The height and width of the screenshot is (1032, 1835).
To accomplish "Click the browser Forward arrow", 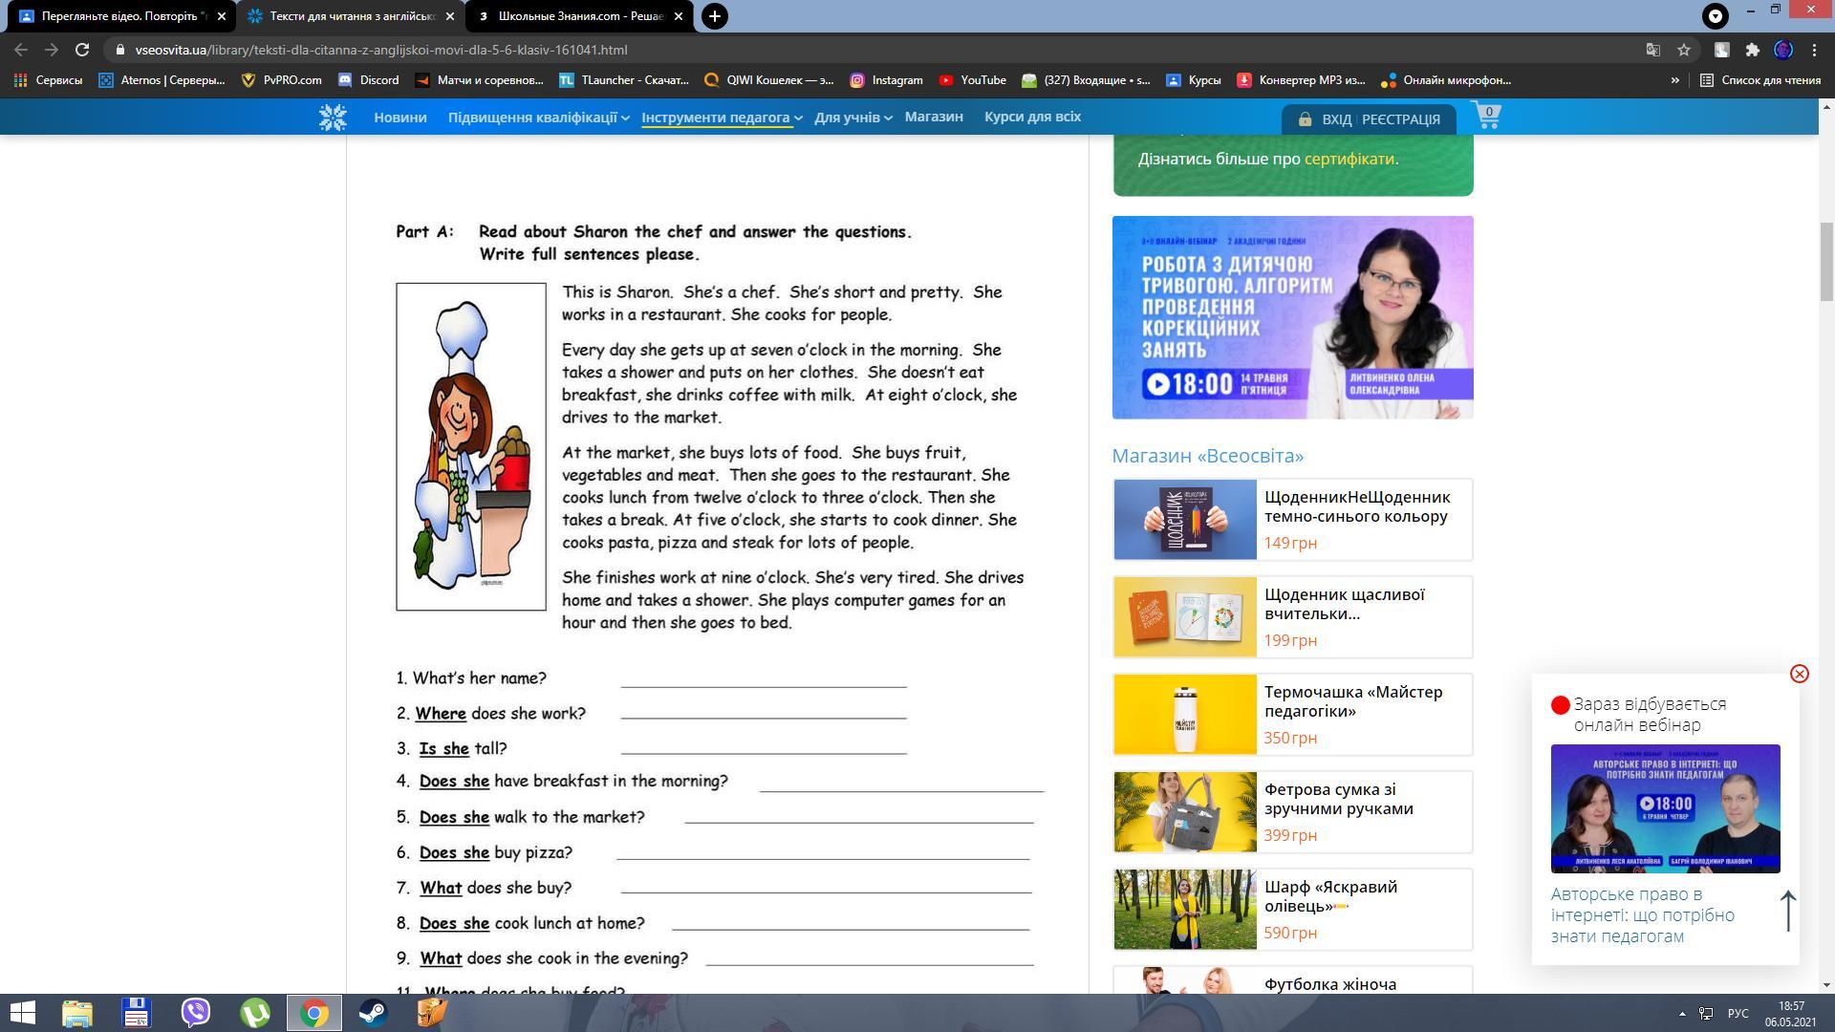I will click(x=52, y=50).
